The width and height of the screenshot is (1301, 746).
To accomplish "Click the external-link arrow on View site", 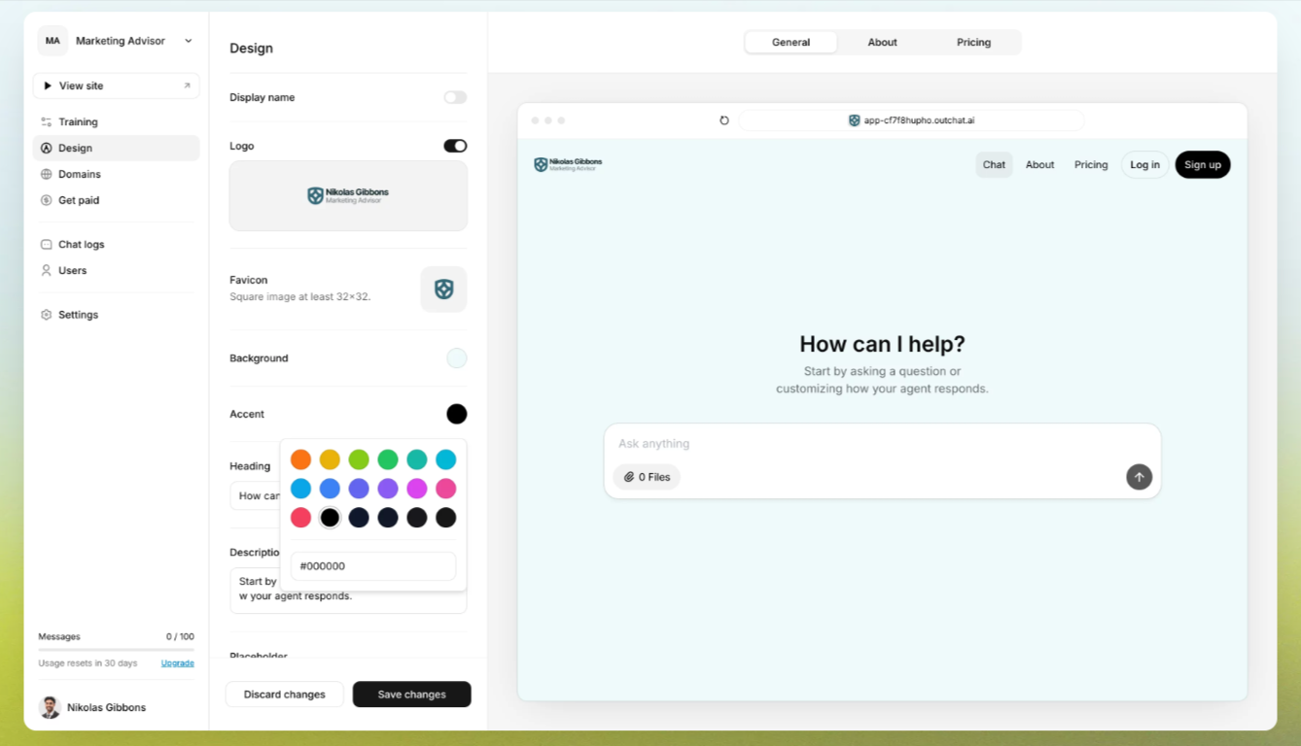I will [x=187, y=85].
